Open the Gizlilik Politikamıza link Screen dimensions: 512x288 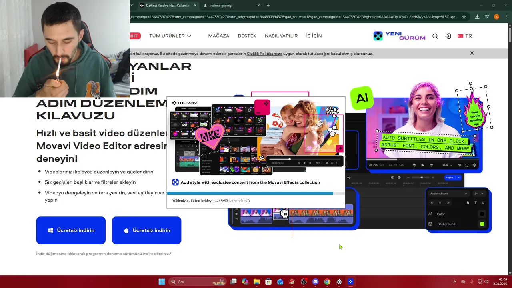[264, 54]
